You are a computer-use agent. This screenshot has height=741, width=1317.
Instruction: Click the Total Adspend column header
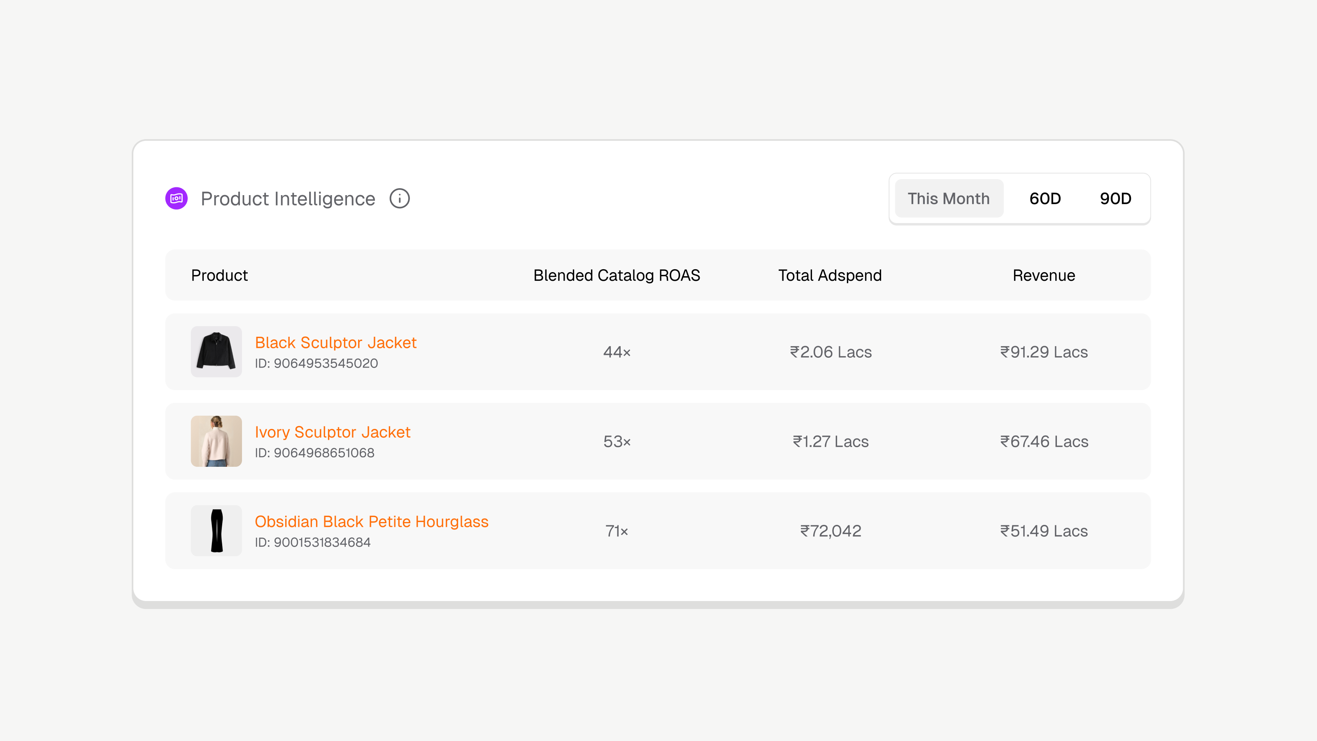830,276
